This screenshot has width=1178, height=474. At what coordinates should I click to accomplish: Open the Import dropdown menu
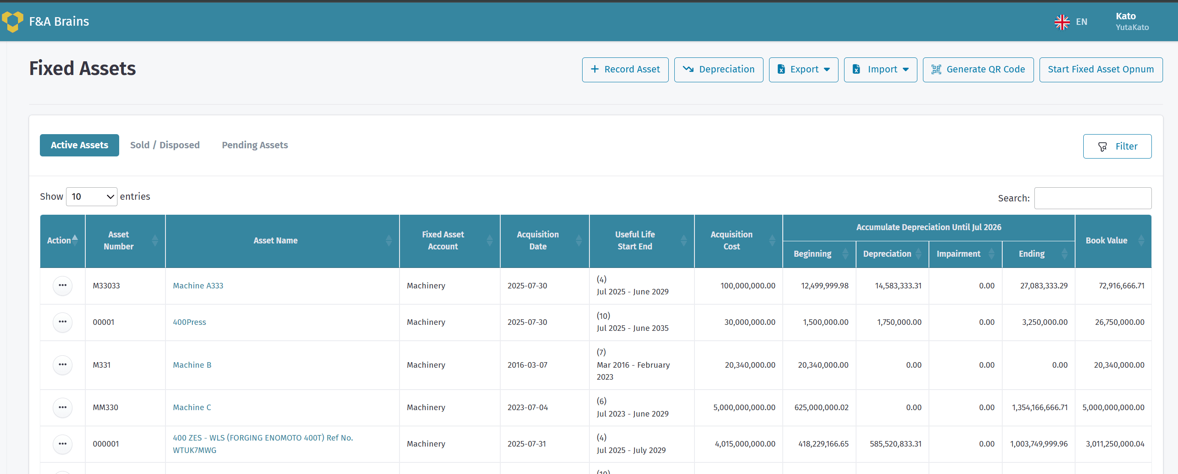[880, 69]
